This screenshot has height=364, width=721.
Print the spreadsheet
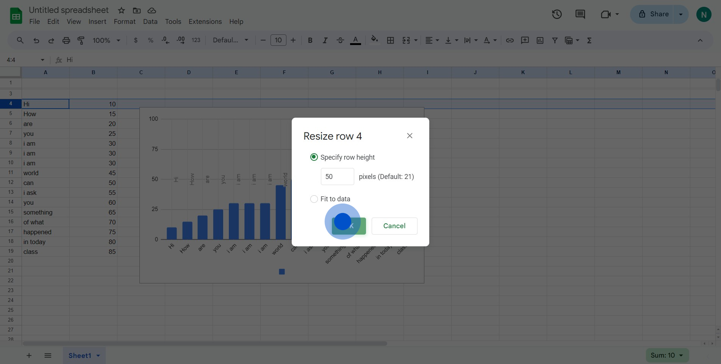tap(66, 40)
